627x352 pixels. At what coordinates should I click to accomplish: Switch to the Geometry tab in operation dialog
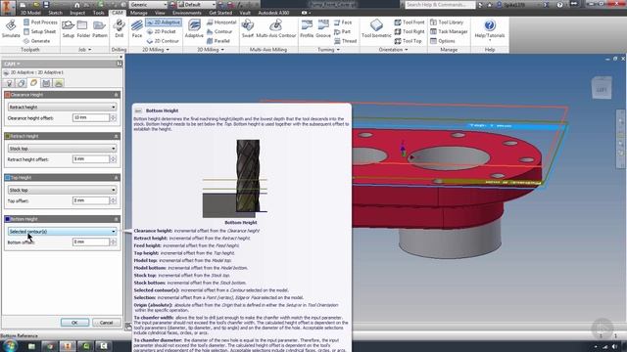point(22,83)
